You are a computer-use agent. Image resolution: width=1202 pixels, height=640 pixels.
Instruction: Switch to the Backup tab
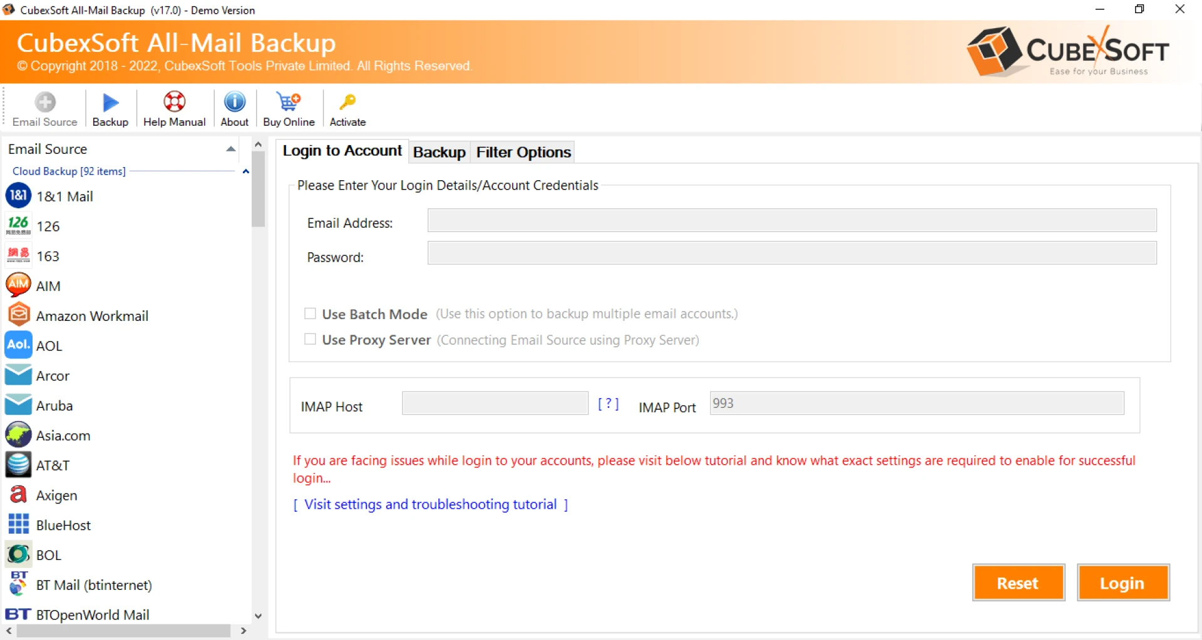pyautogui.click(x=439, y=151)
